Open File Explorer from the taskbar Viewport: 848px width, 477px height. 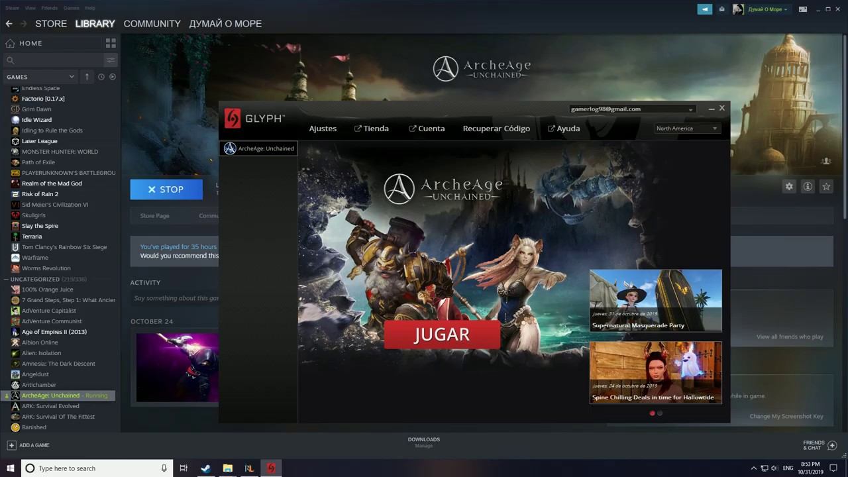click(x=227, y=468)
